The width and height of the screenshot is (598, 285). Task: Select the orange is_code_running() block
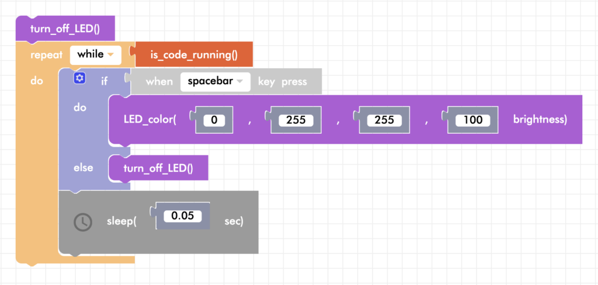193,55
